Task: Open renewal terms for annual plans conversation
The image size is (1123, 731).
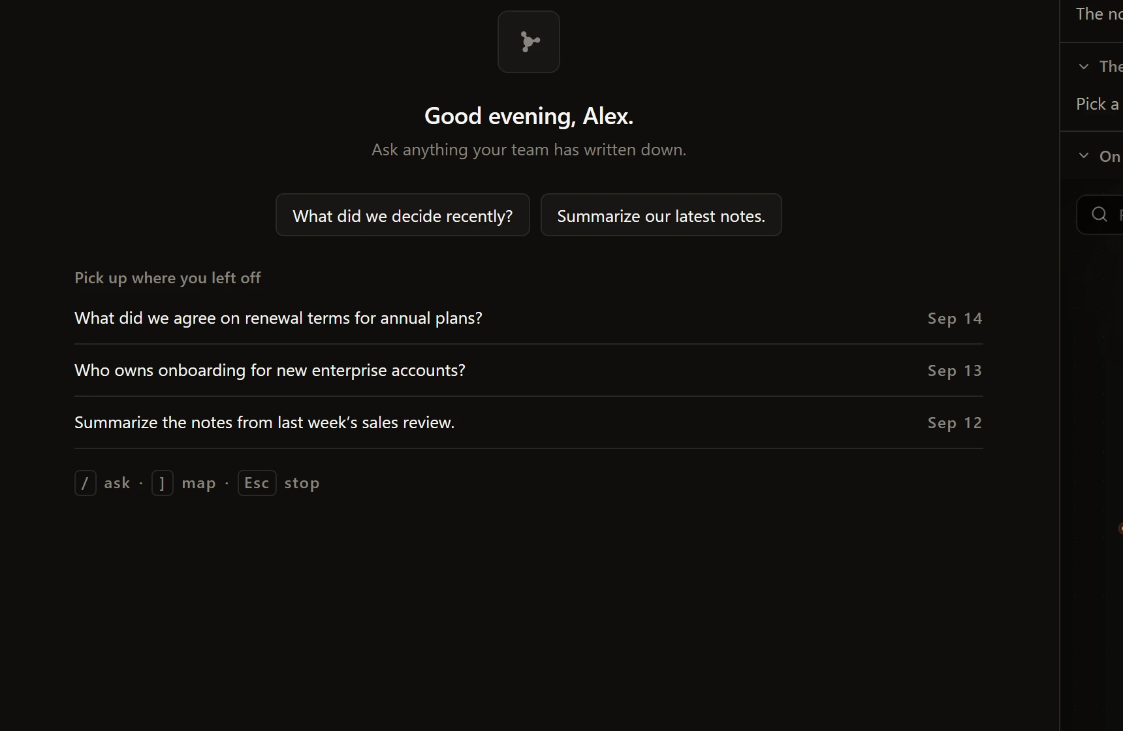Action: click(529, 319)
